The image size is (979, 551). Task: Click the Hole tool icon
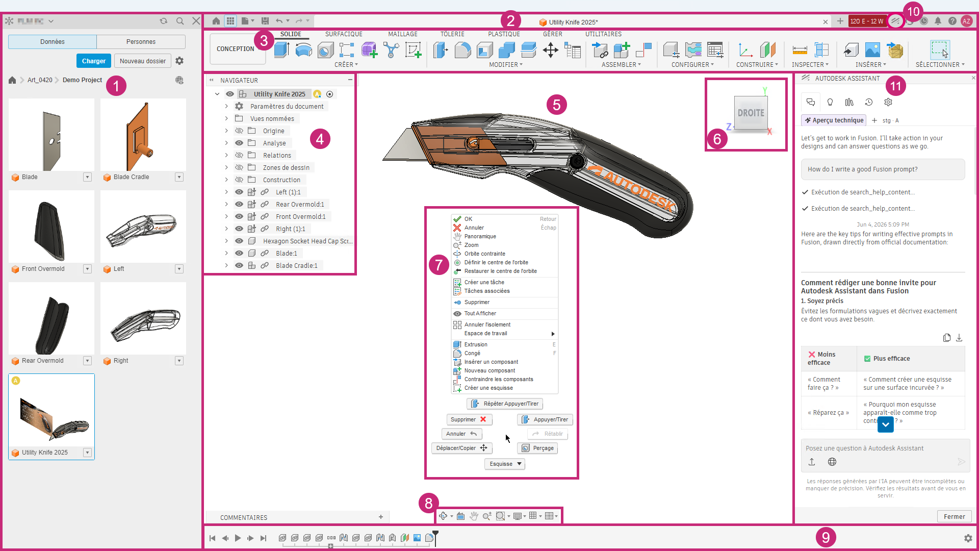point(325,50)
